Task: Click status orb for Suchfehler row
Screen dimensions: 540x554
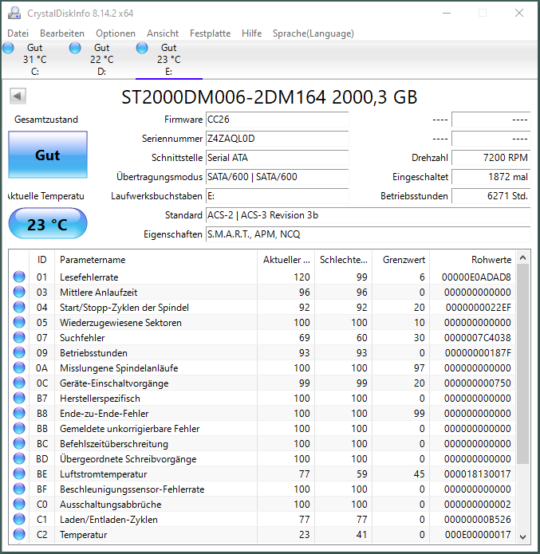Action: point(19,338)
